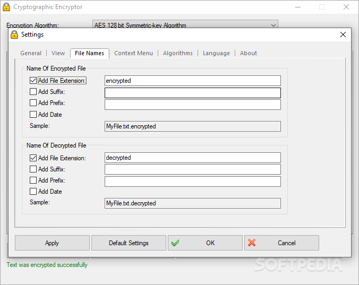Click the decrypted file prefix field
The height and width of the screenshot is (285, 359).
pos(193,182)
